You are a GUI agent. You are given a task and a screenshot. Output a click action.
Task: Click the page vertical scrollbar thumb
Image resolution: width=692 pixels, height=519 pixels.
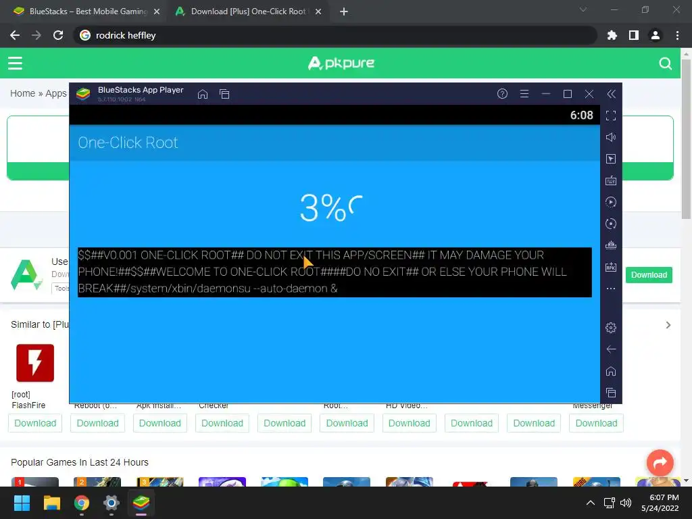coord(686,139)
